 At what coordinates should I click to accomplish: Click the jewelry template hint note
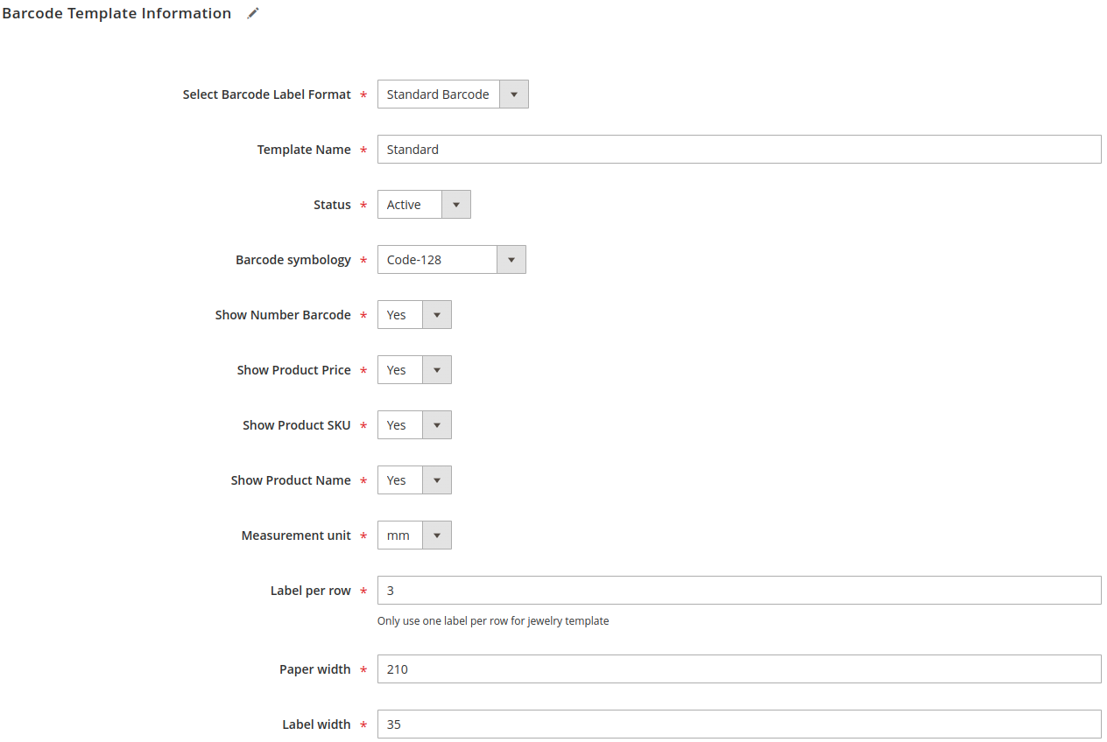pyautogui.click(x=493, y=621)
